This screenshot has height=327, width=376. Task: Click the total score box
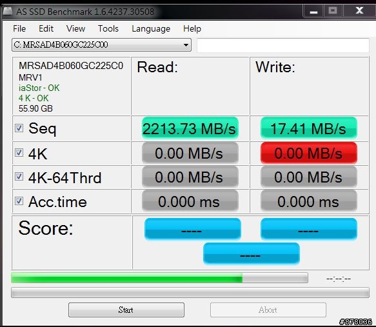click(252, 253)
